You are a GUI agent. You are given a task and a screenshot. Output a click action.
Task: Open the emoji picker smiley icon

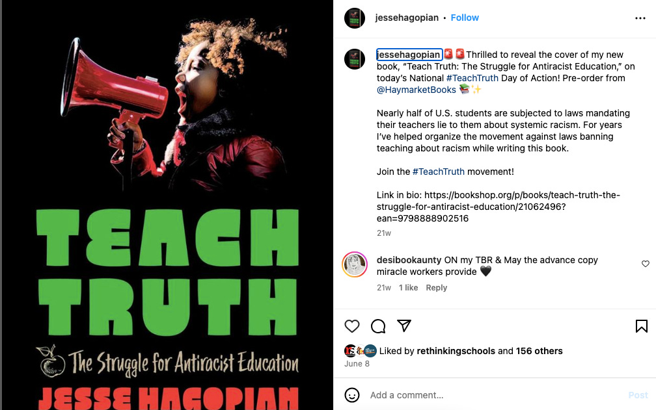click(352, 395)
